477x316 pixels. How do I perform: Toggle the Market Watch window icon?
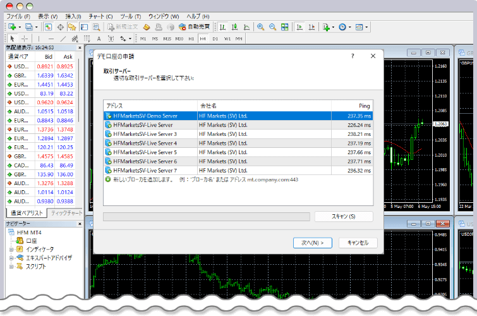tap(48, 27)
